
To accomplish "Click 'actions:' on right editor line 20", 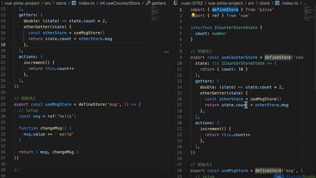I will tap(205, 123).
